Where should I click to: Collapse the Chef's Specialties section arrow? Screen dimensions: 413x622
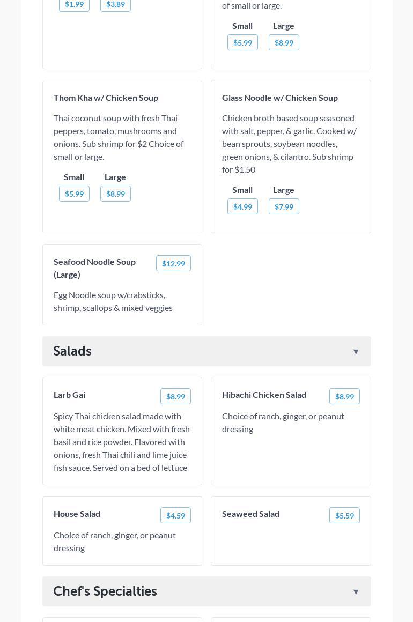356,592
